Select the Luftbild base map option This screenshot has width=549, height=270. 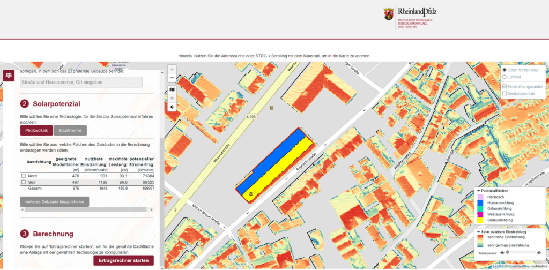(505, 77)
